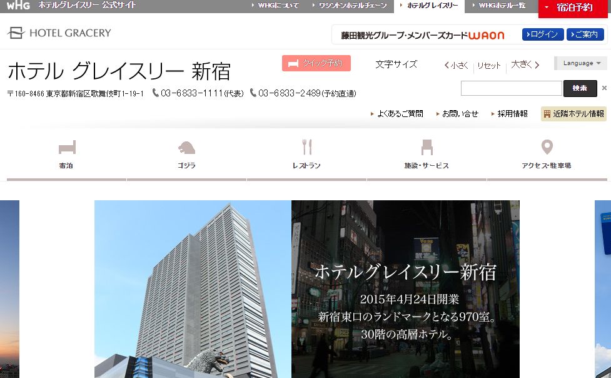Click the next slide on right edge
This screenshot has height=378, width=611.
pos(603,289)
